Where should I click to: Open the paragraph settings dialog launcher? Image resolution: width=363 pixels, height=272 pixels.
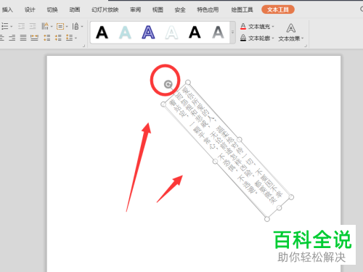pos(83,46)
